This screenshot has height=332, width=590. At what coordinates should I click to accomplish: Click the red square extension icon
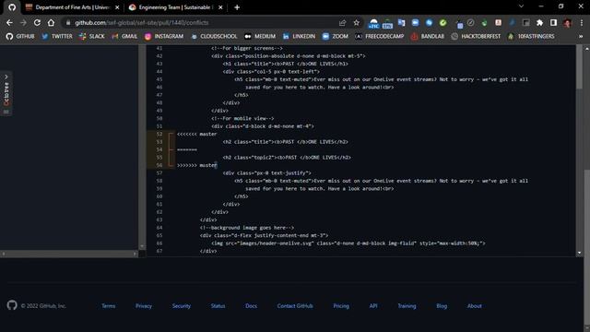(498, 22)
